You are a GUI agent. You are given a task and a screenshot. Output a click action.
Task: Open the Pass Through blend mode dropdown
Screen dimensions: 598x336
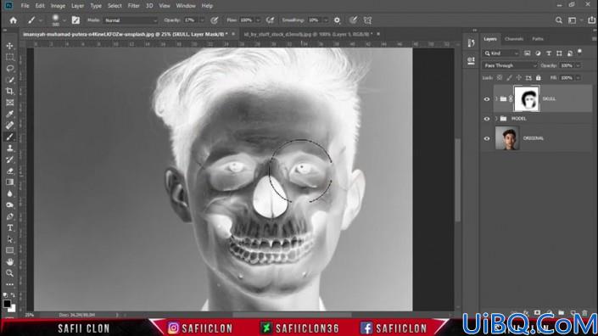tap(510, 65)
